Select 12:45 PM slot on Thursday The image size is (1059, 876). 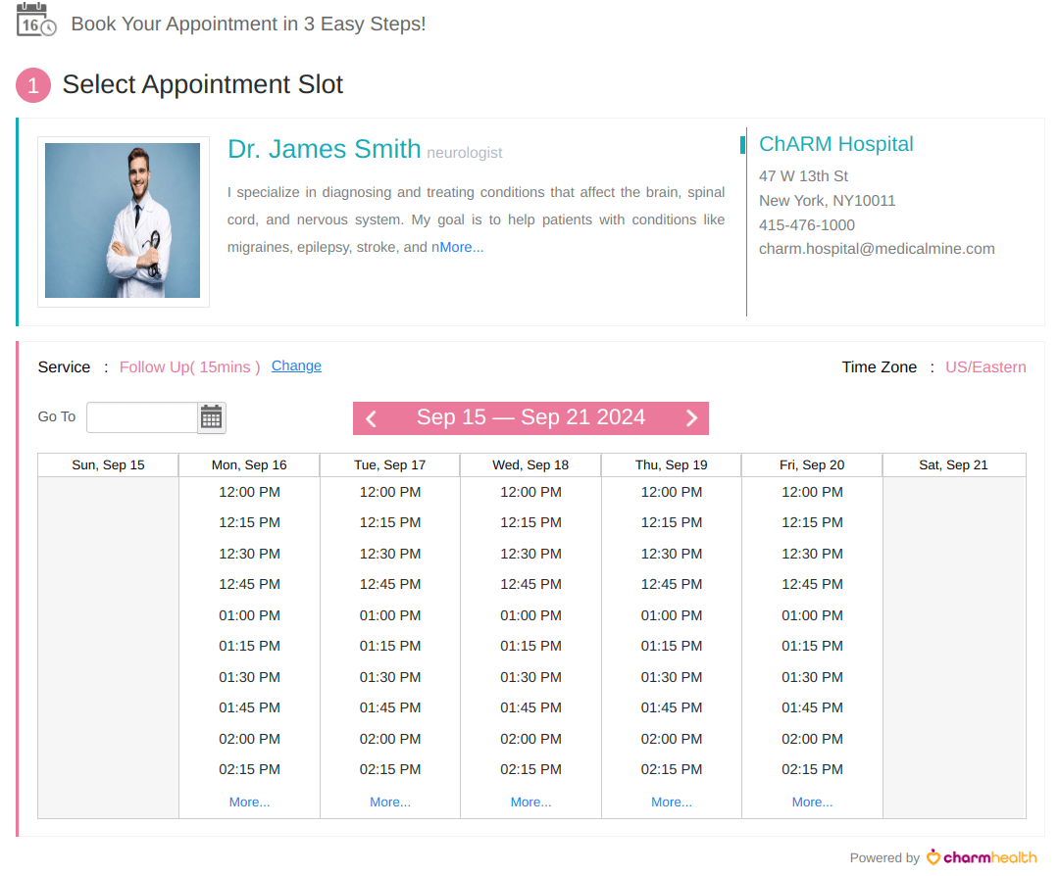[x=671, y=584]
